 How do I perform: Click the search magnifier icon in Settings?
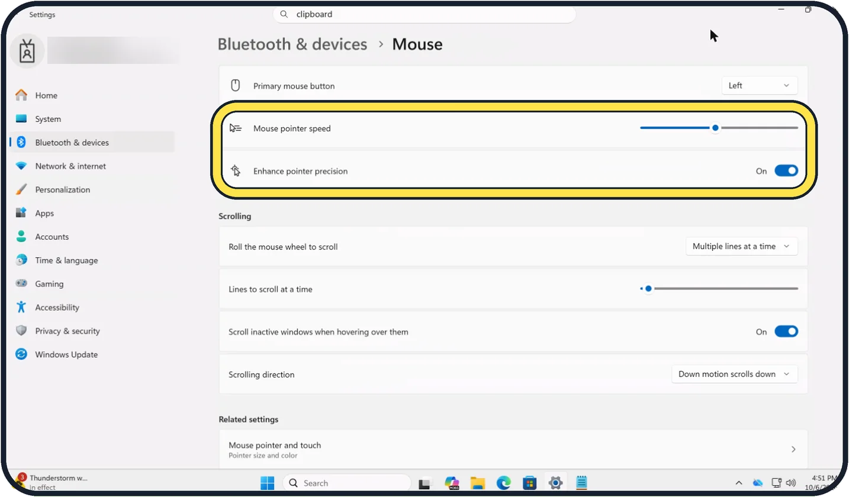click(x=284, y=14)
